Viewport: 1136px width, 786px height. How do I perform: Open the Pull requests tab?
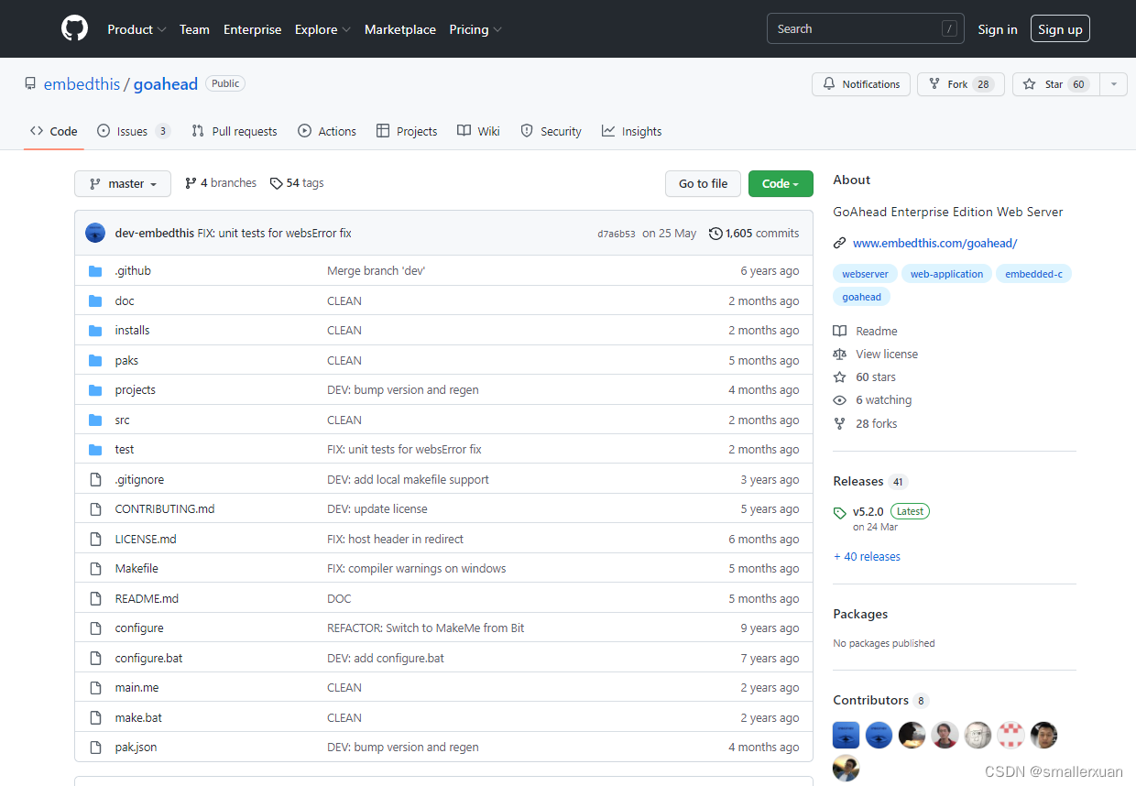[235, 132]
